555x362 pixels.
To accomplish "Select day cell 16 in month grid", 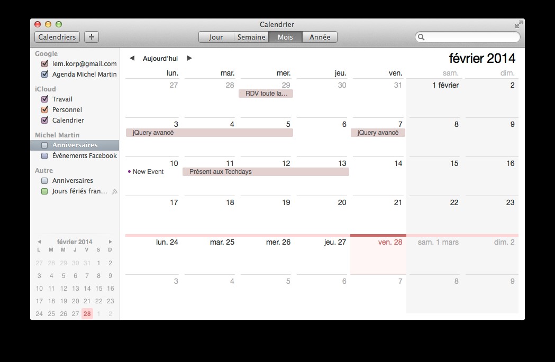I will pos(490,176).
